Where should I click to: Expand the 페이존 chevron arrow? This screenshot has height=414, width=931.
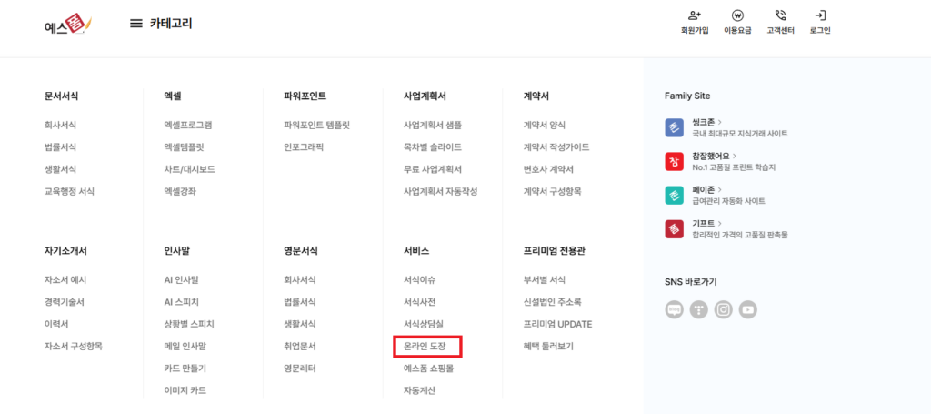pos(720,188)
